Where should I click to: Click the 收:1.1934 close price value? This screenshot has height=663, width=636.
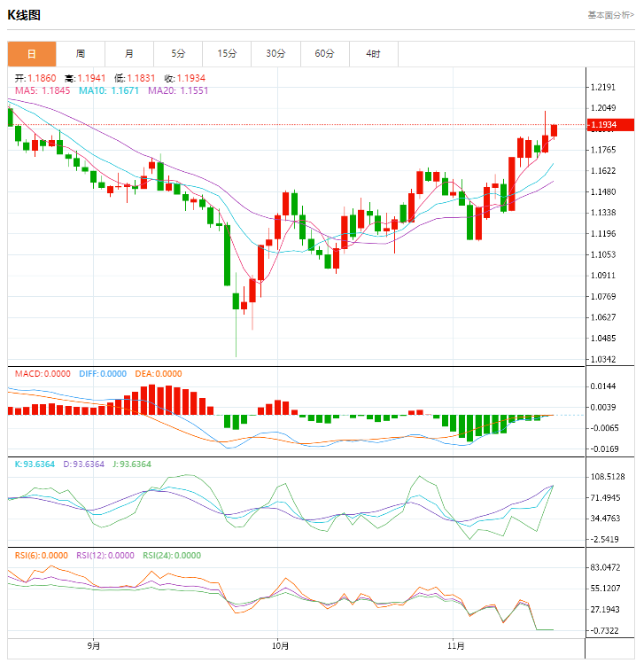(184, 78)
